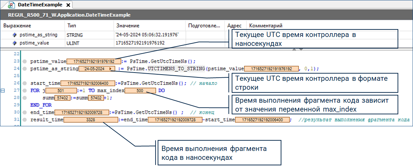Click the variable icon beside pstime_as_string
This screenshot has height=166, width=413.
14,35
